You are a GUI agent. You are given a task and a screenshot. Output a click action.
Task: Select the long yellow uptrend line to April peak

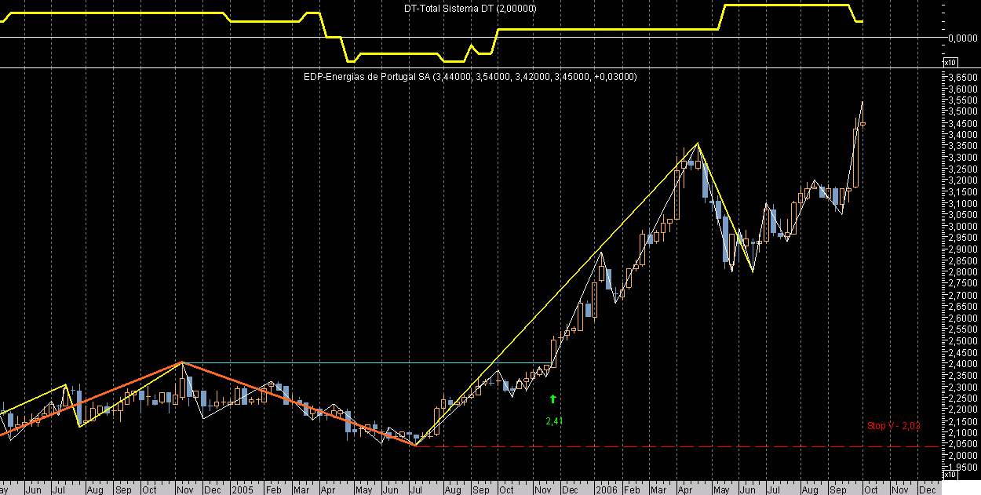pos(557,294)
